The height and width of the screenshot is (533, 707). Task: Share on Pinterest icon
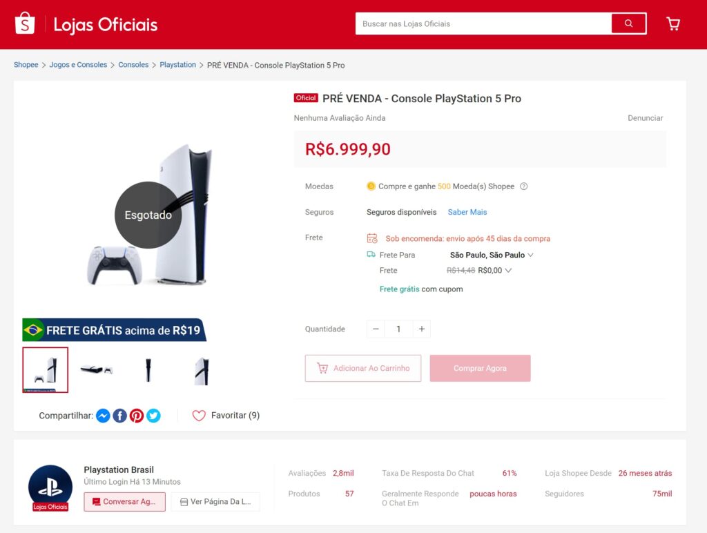click(137, 416)
